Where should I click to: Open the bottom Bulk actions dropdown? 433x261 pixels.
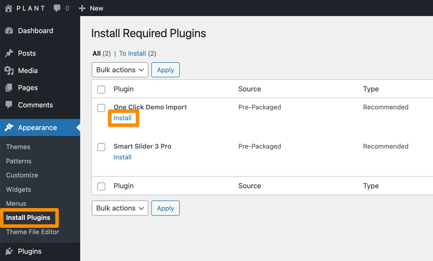[120, 208]
